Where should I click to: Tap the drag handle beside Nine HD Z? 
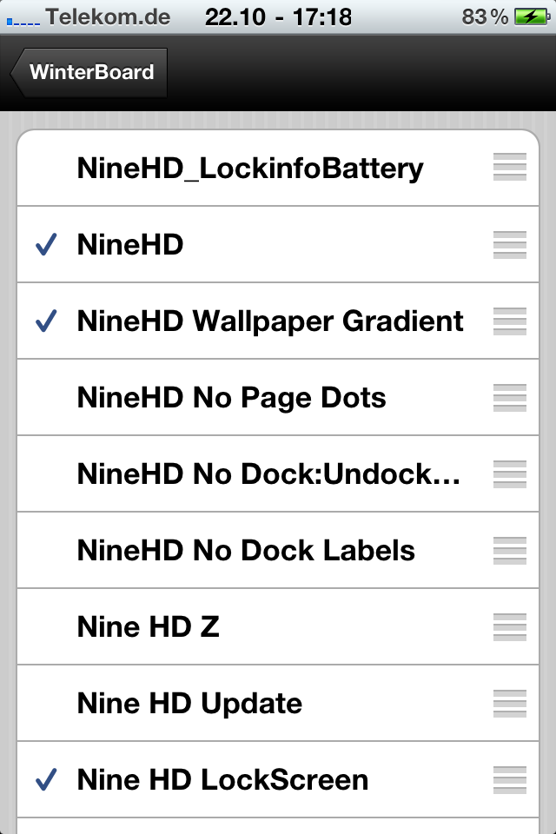pyautogui.click(x=510, y=627)
